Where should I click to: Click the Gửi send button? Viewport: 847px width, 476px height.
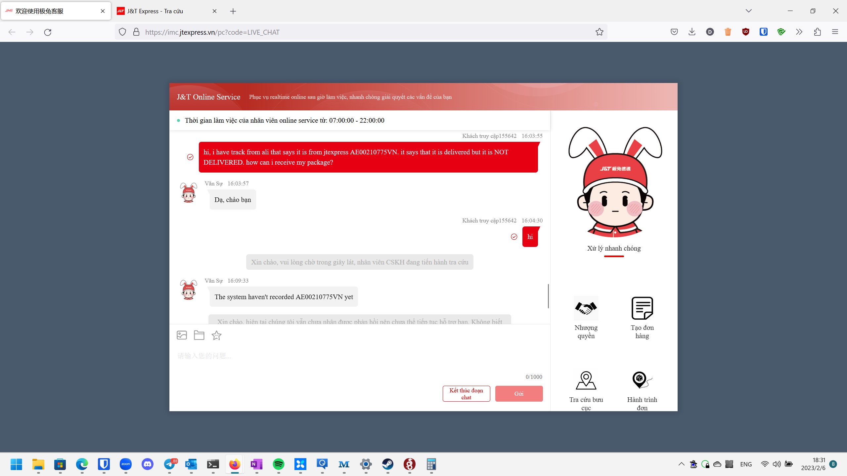[519, 394]
